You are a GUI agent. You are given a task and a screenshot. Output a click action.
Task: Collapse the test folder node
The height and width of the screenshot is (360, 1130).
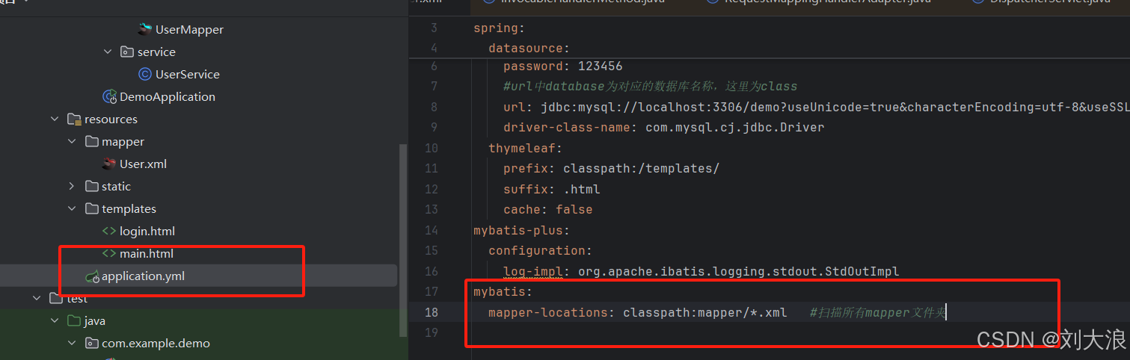pyautogui.click(x=36, y=298)
